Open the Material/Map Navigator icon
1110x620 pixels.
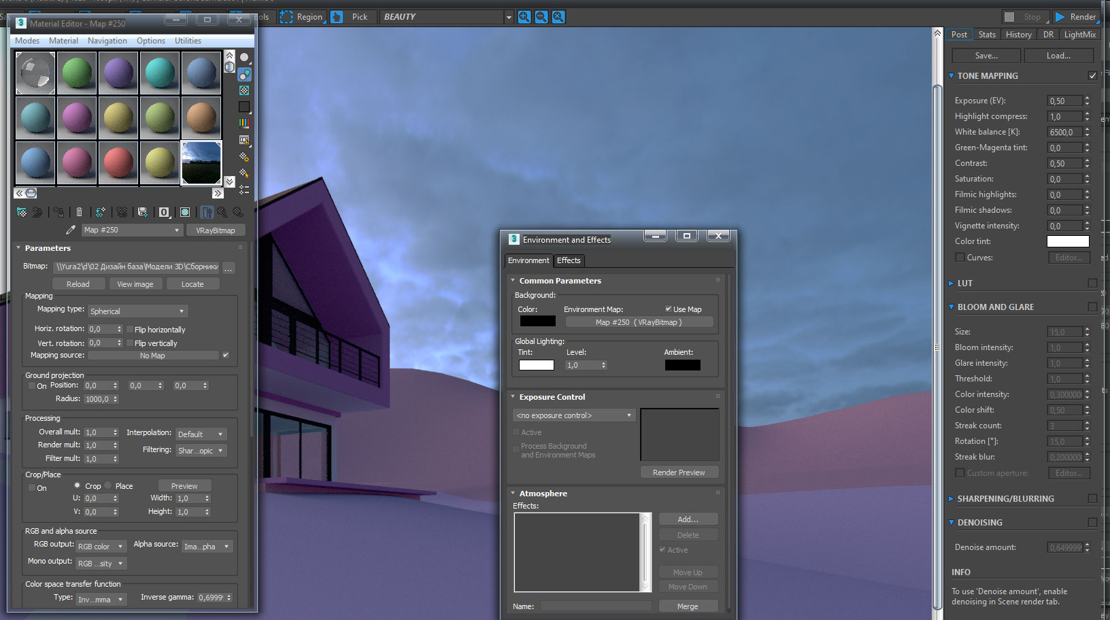coord(244,190)
